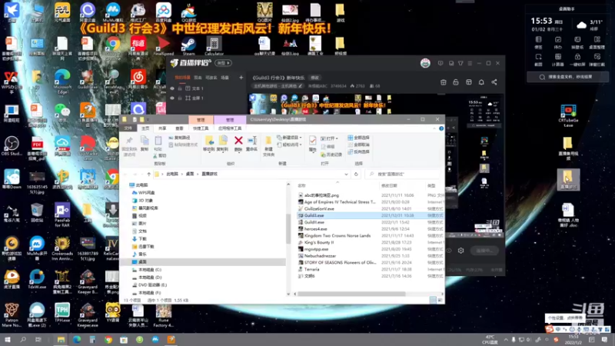Click the Cut scissors item in ribbon
The image size is (615, 346).
pyautogui.click(x=161, y=156)
